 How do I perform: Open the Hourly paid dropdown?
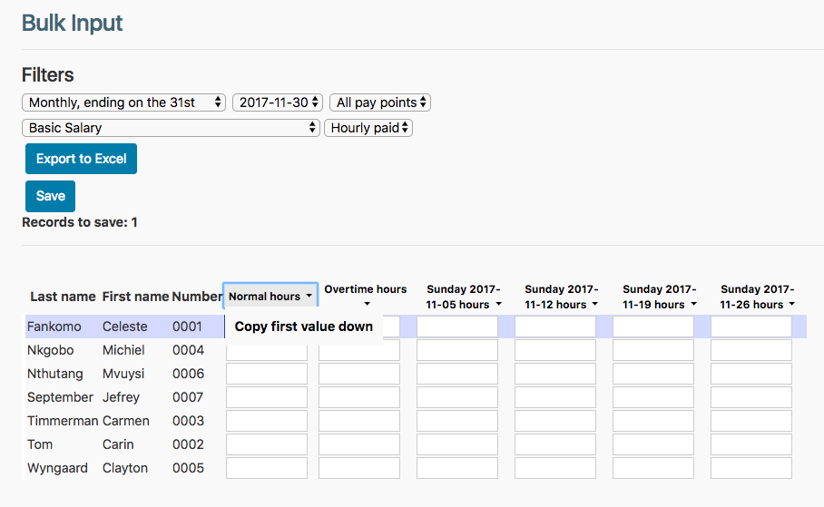tap(368, 128)
